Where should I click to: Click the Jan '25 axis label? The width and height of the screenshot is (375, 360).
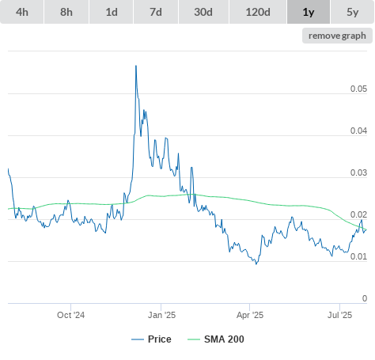coord(161,315)
